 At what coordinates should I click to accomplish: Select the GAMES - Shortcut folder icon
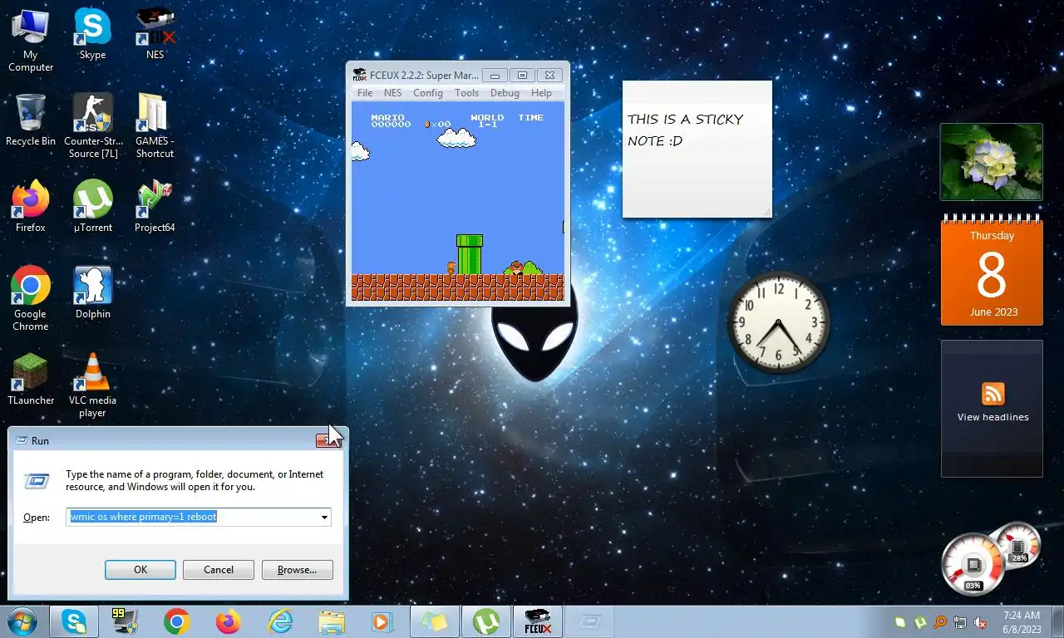[x=155, y=126]
